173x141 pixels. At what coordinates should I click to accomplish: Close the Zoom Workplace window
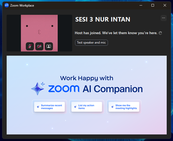click(165, 5)
